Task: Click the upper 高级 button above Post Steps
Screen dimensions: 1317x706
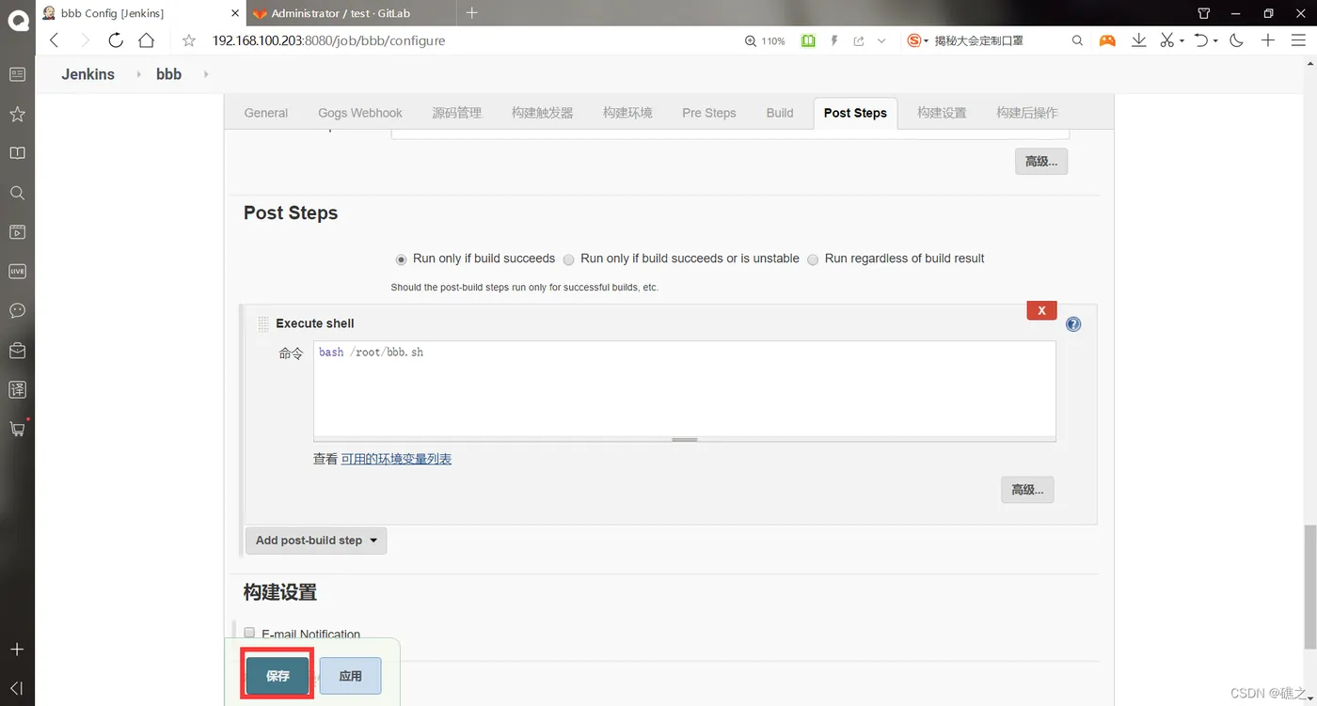Action: point(1041,162)
